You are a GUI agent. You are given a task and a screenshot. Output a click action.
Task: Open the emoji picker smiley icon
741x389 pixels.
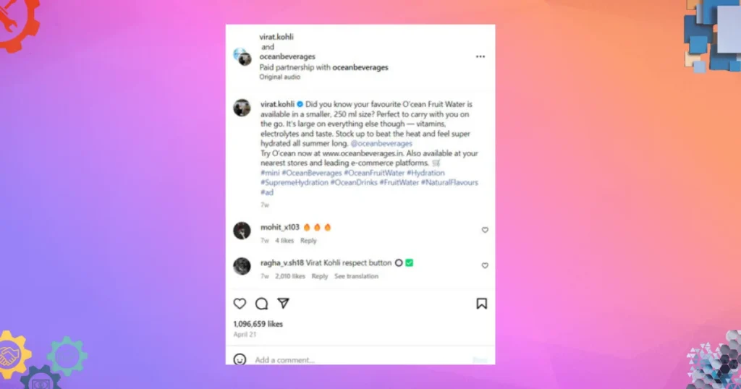coord(240,360)
